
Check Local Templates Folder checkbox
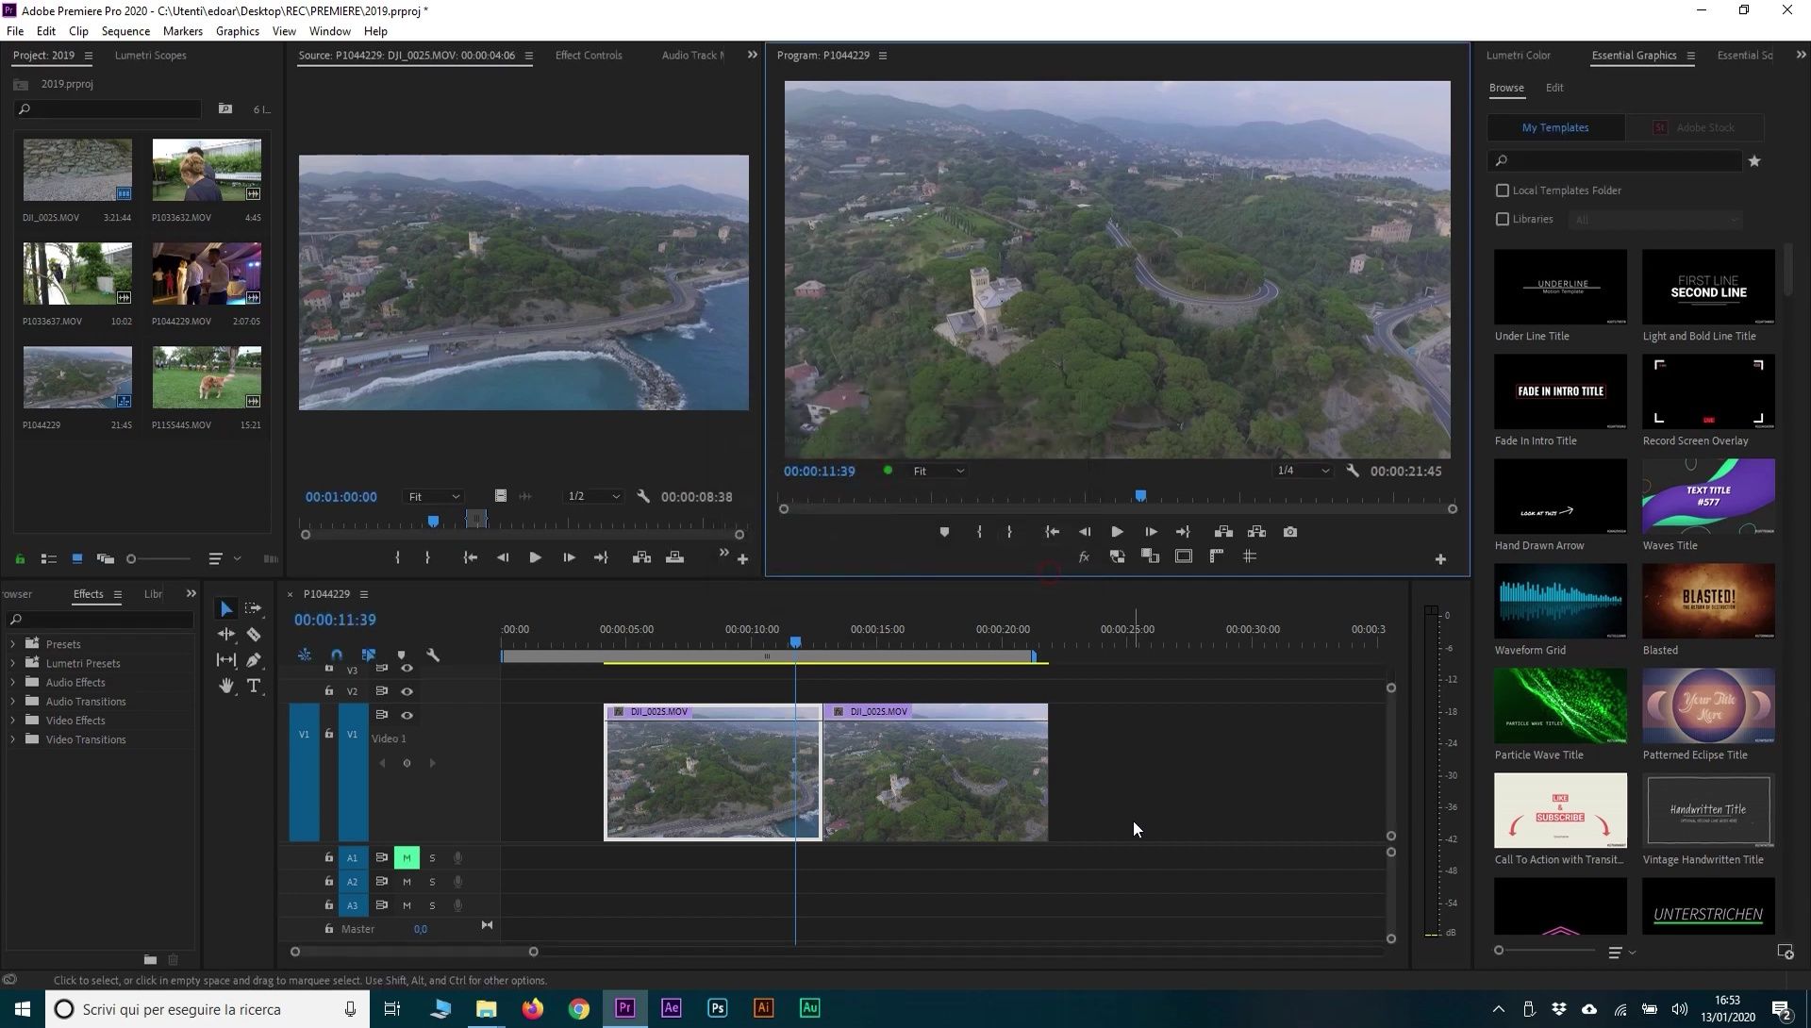(x=1503, y=191)
